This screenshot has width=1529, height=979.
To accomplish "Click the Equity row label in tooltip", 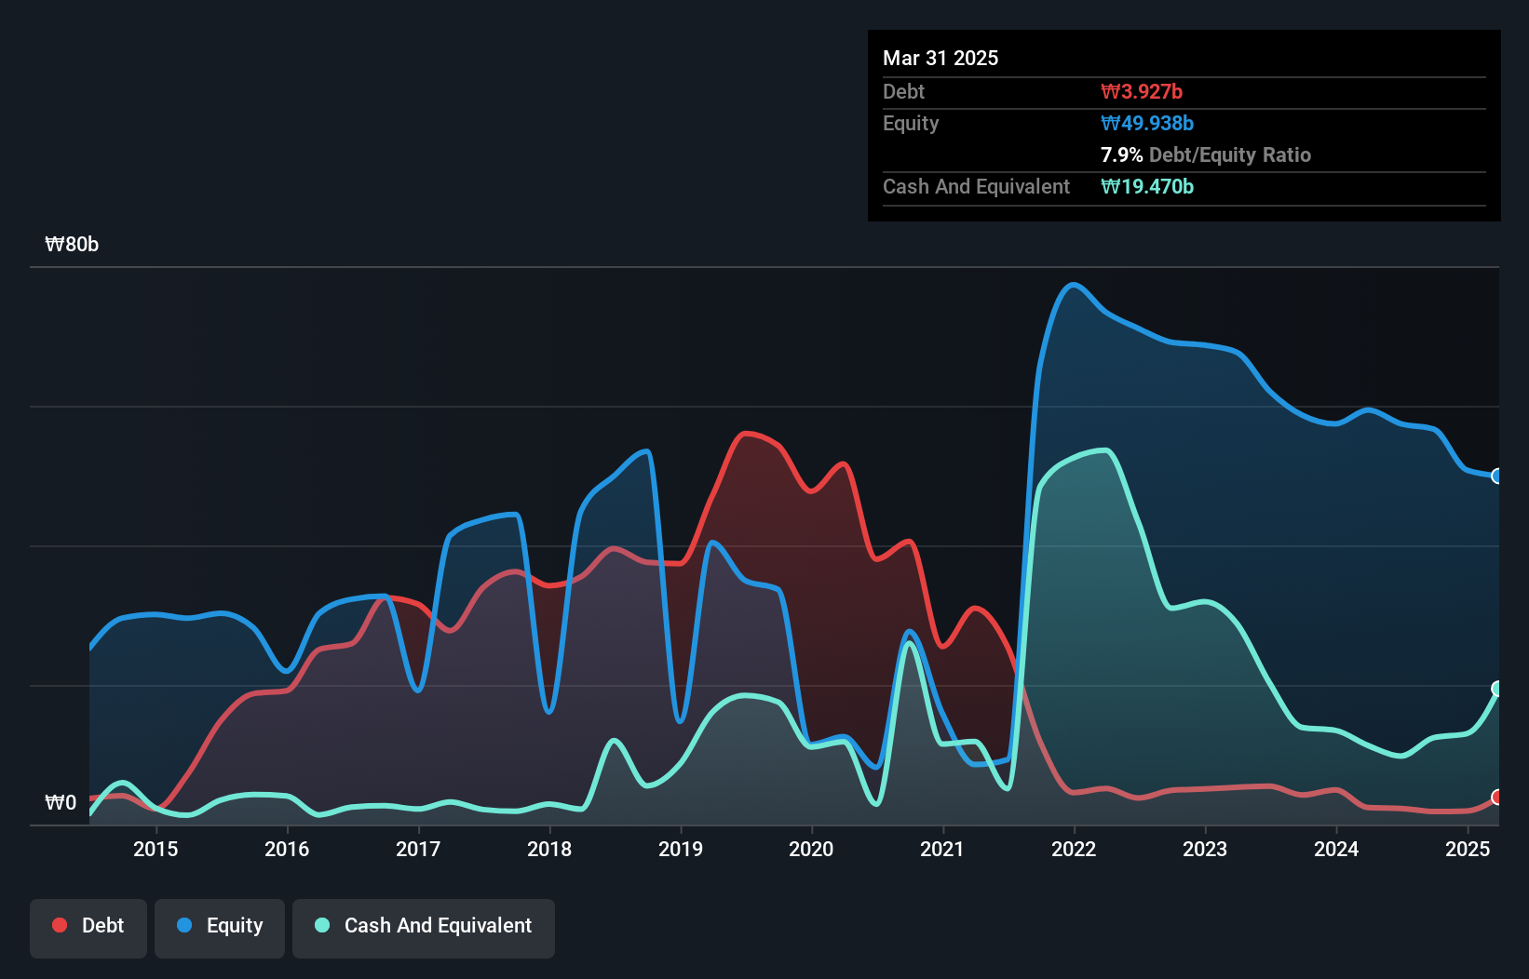I will [911, 123].
